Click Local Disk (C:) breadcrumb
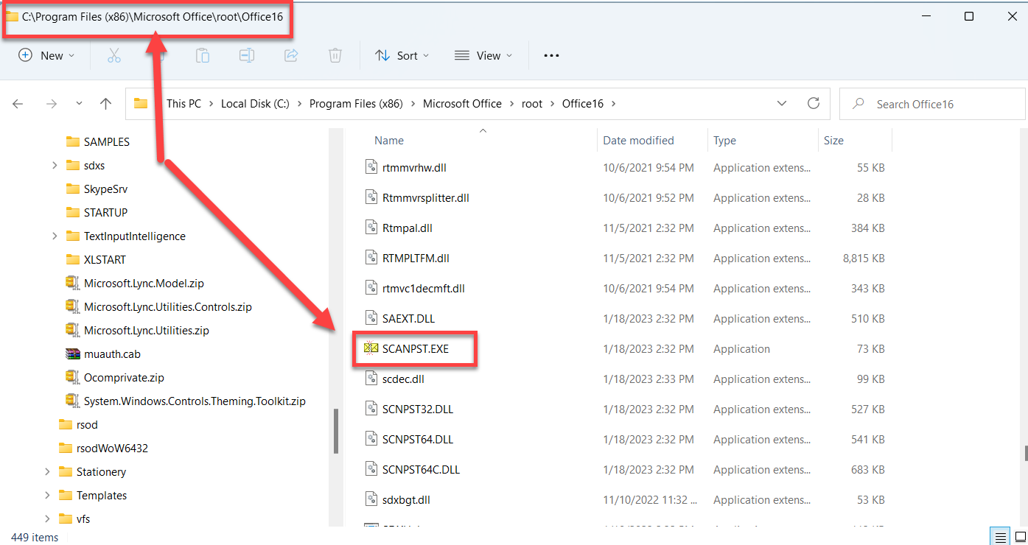The width and height of the screenshot is (1028, 545). point(255,104)
